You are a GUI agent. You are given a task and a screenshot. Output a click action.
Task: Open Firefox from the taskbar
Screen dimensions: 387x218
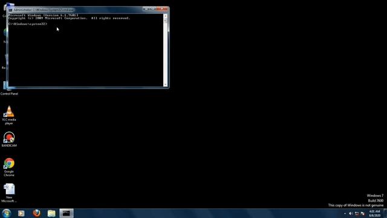pyautogui.click(x=36, y=213)
